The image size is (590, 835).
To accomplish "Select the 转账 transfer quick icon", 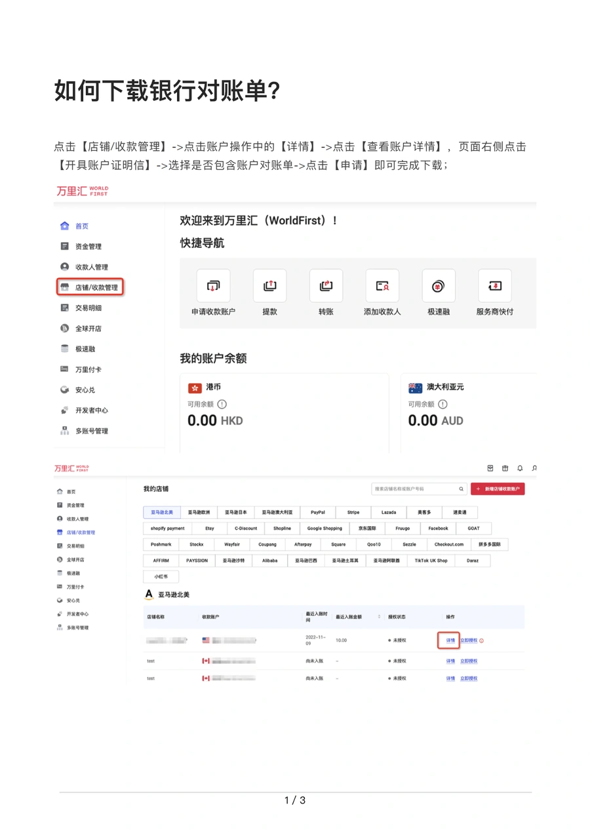I will 326,286.
